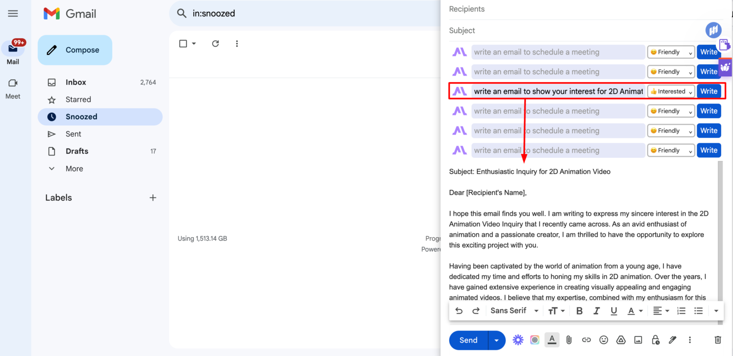This screenshot has width=733, height=356.
Task: Open the Sans Serif font dropdown
Action: 514,311
